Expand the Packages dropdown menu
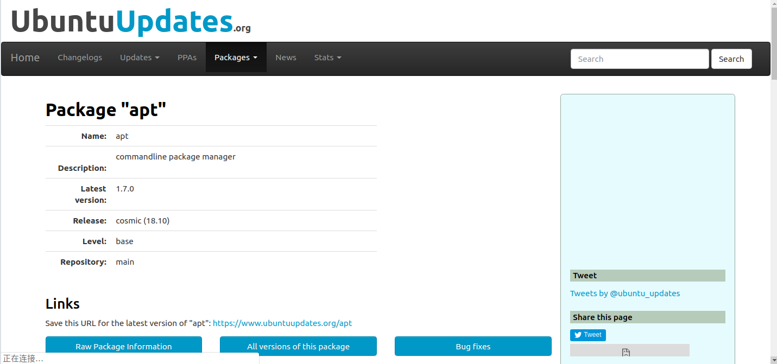This screenshot has height=364, width=777. click(x=236, y=58)
